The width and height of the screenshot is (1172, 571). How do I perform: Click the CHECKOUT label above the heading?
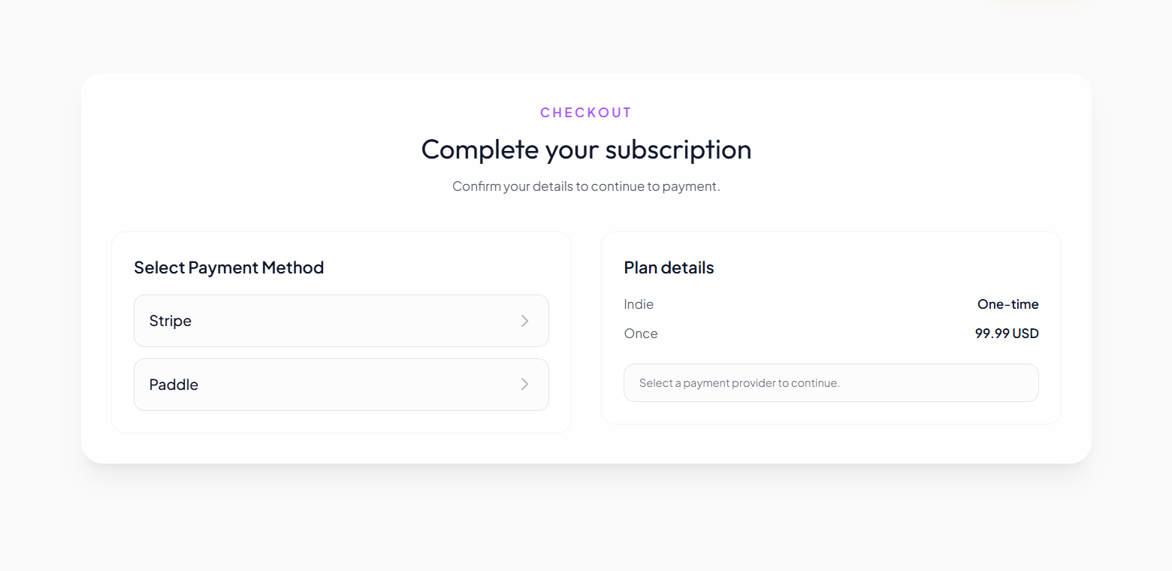(x=586, y=112)
